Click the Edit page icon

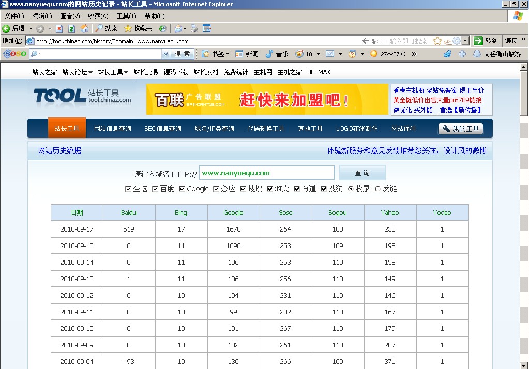click(x=206, y=28)
